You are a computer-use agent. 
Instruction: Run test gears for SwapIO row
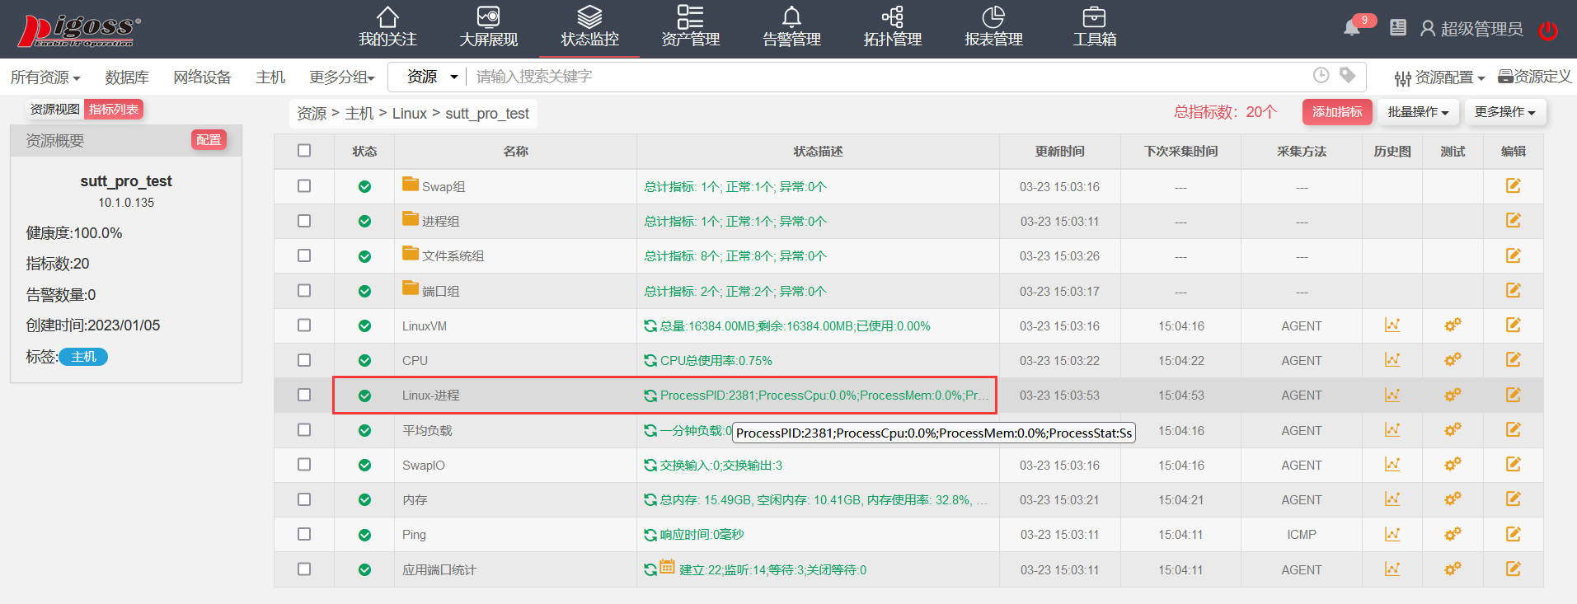point(1453,465)
